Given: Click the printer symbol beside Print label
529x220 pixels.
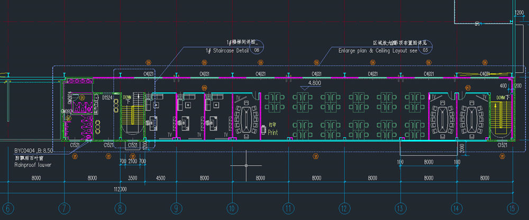Looking at the screenshot, I should [263, 129].
